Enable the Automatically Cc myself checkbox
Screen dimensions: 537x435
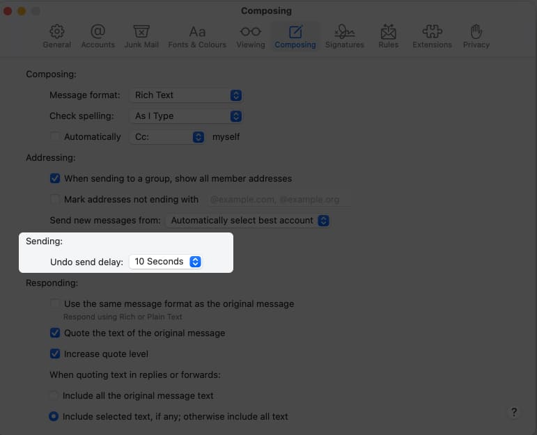point(55,136)
